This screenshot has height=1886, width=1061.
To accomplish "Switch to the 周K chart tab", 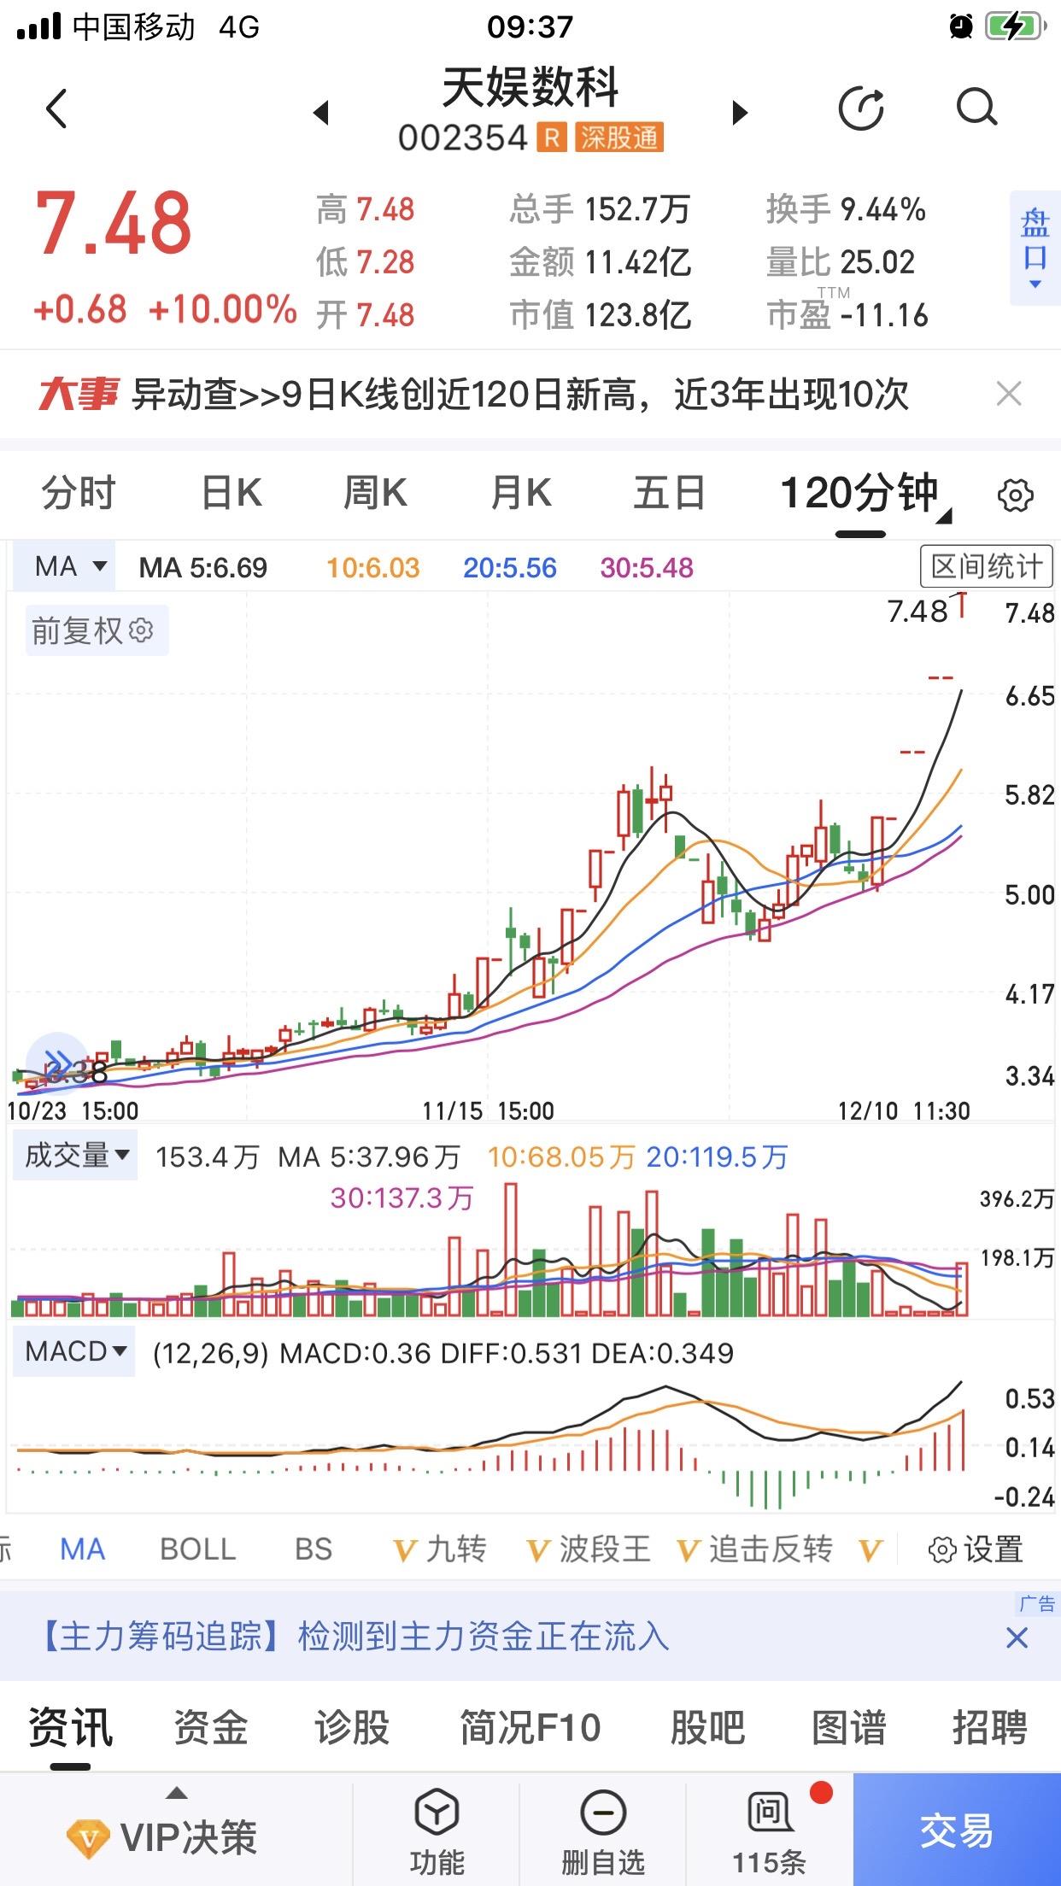I will tap(376, 494).
